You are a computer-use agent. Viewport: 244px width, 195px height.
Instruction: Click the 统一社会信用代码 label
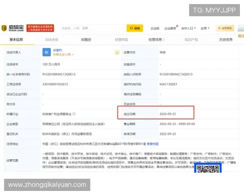18,74
